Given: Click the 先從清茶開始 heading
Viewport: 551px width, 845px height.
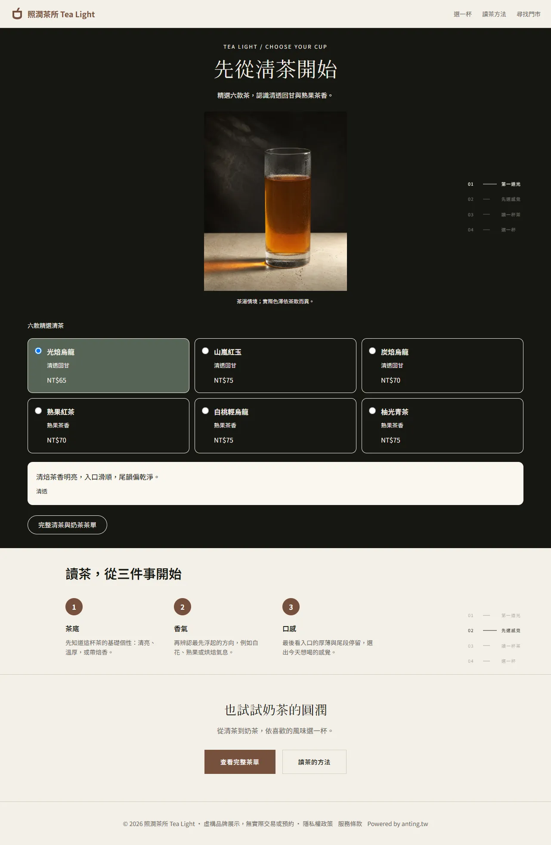Looking at the screenshot, I should click(275, 69).
